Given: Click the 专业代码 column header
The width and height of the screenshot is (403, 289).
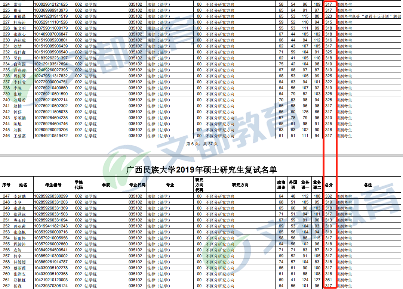Looking at the screenshot, I should 137,185.
